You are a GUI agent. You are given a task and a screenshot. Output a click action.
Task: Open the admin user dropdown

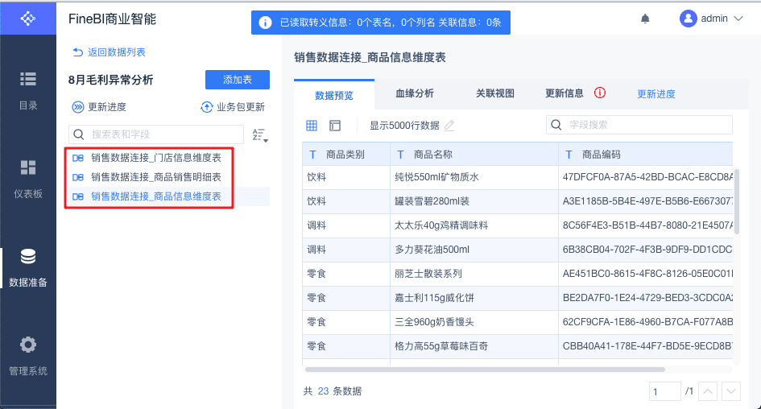pos(711,19)
